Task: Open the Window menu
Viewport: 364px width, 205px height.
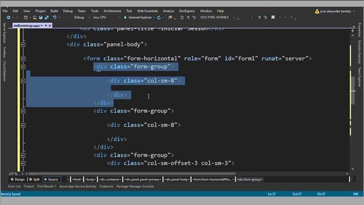Action: [206, 11]
